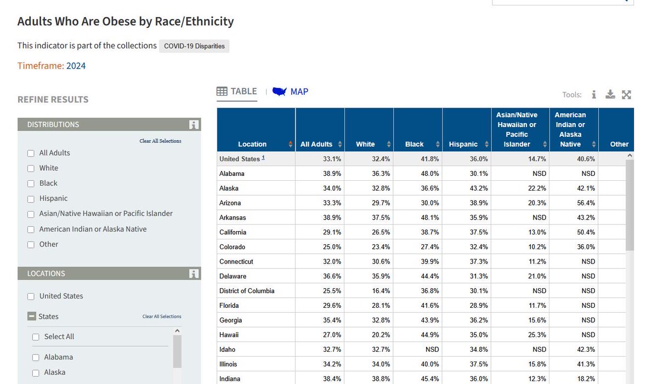
Task: Select the California table row label
Action: point(232,232)
